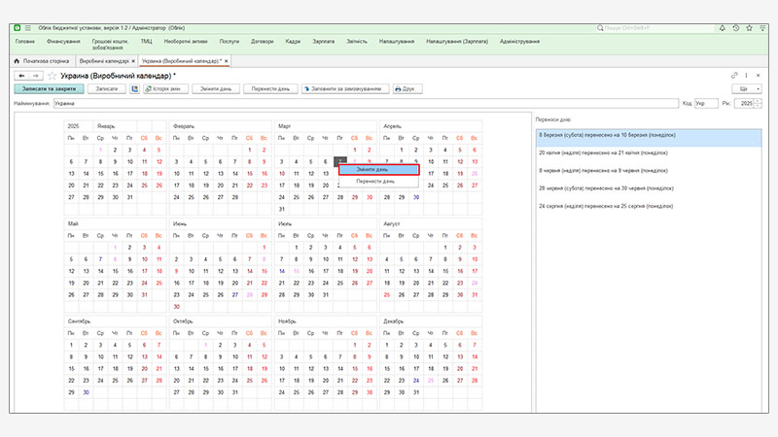778x437 pixels.
Task: Click the forward navigation arrow
Action: (36, 75)
